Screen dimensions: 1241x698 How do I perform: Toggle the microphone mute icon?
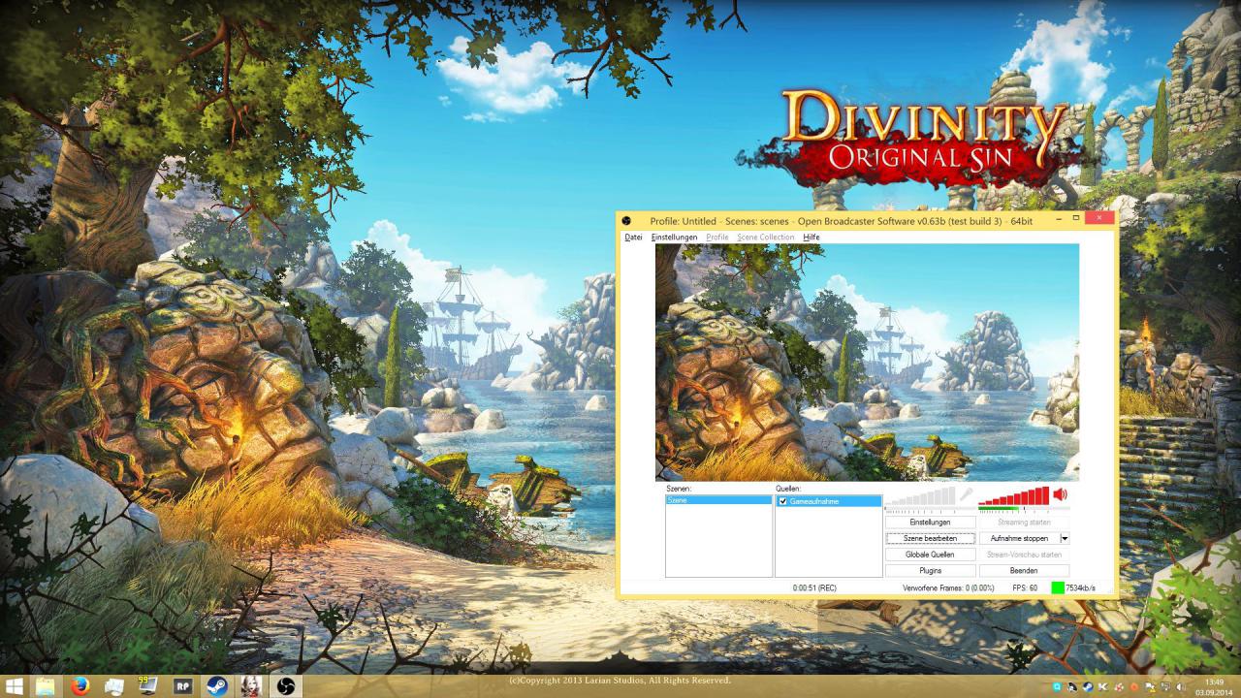click(x=966, y=494)
